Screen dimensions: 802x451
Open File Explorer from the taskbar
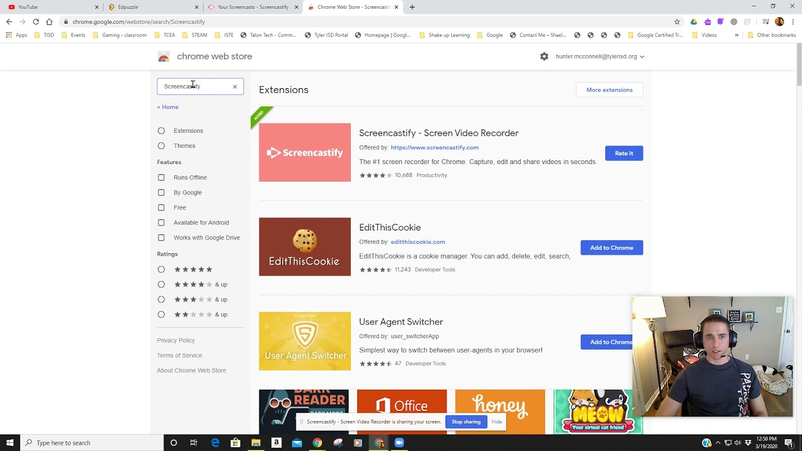click(x=256, y=443)
